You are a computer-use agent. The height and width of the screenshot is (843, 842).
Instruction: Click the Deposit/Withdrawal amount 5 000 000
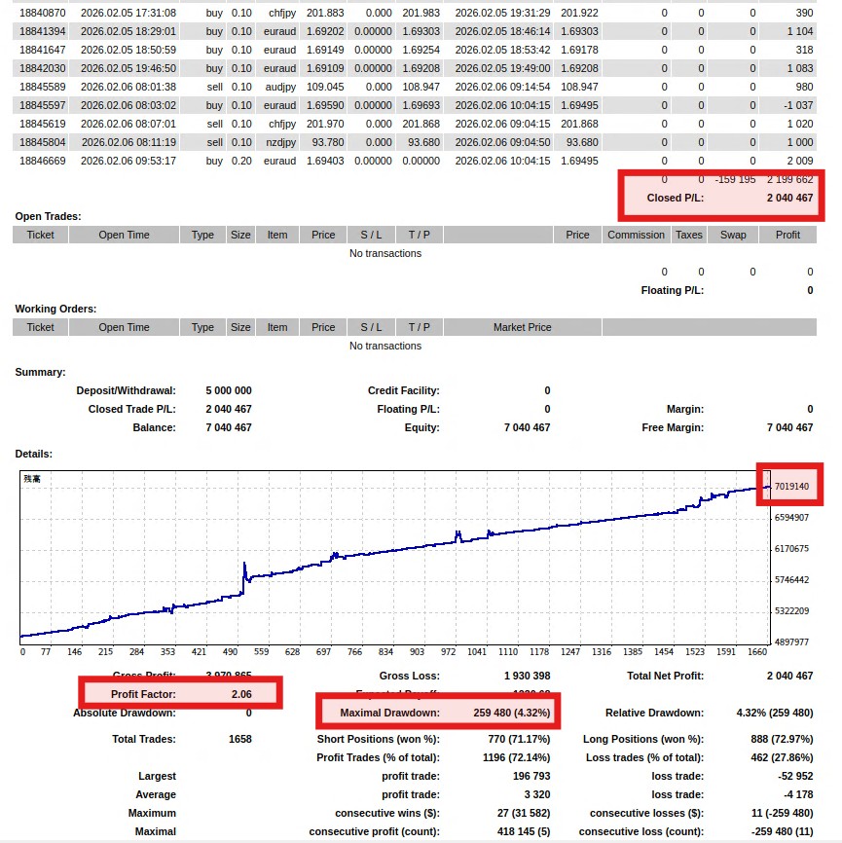[x=228, y=390]
